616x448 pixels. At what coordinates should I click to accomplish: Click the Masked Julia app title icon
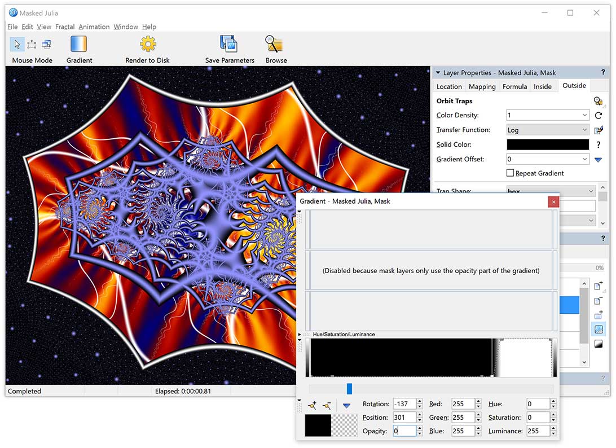(x=13, y=12)
